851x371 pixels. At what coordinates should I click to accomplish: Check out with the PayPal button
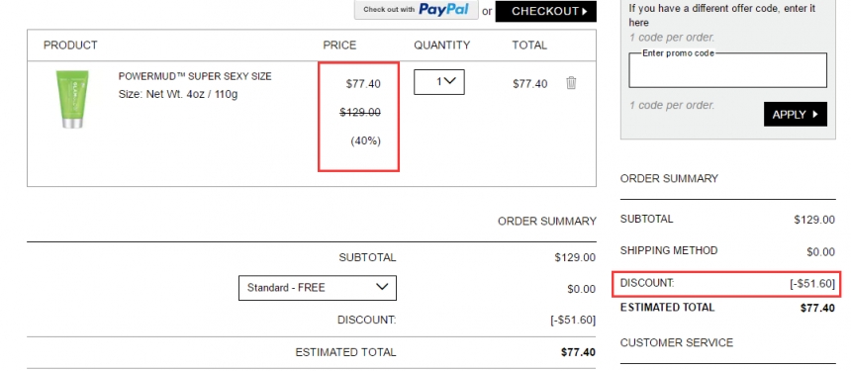pos(417,10)
